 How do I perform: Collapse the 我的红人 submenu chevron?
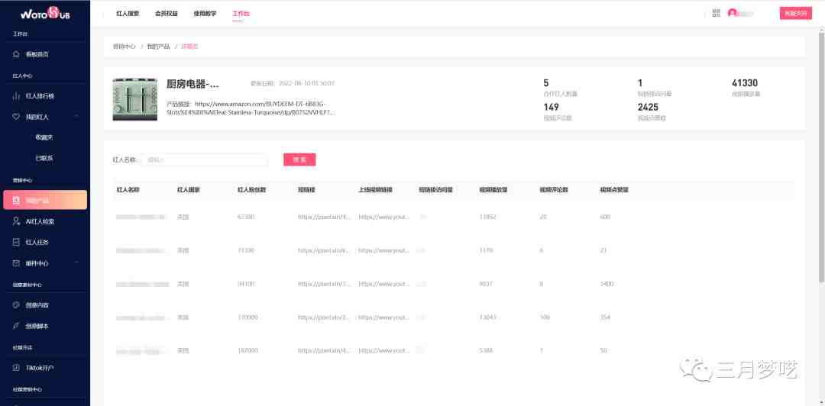click(77, 117)
